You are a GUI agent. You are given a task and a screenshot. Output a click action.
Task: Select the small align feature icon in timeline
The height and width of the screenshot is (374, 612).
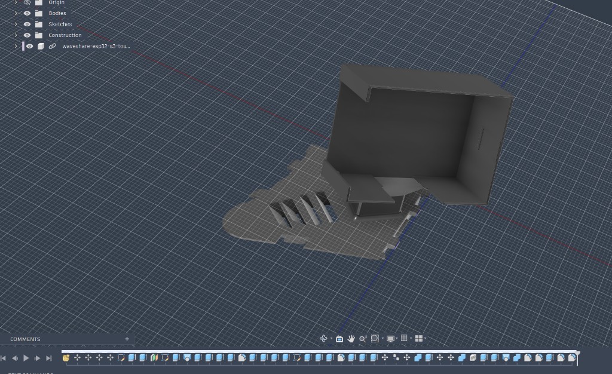(x=396, y=357)
